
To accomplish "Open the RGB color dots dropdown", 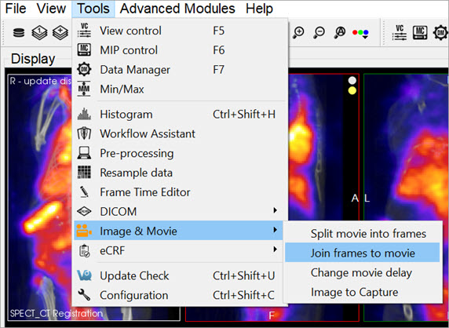I will click(360, 33).
